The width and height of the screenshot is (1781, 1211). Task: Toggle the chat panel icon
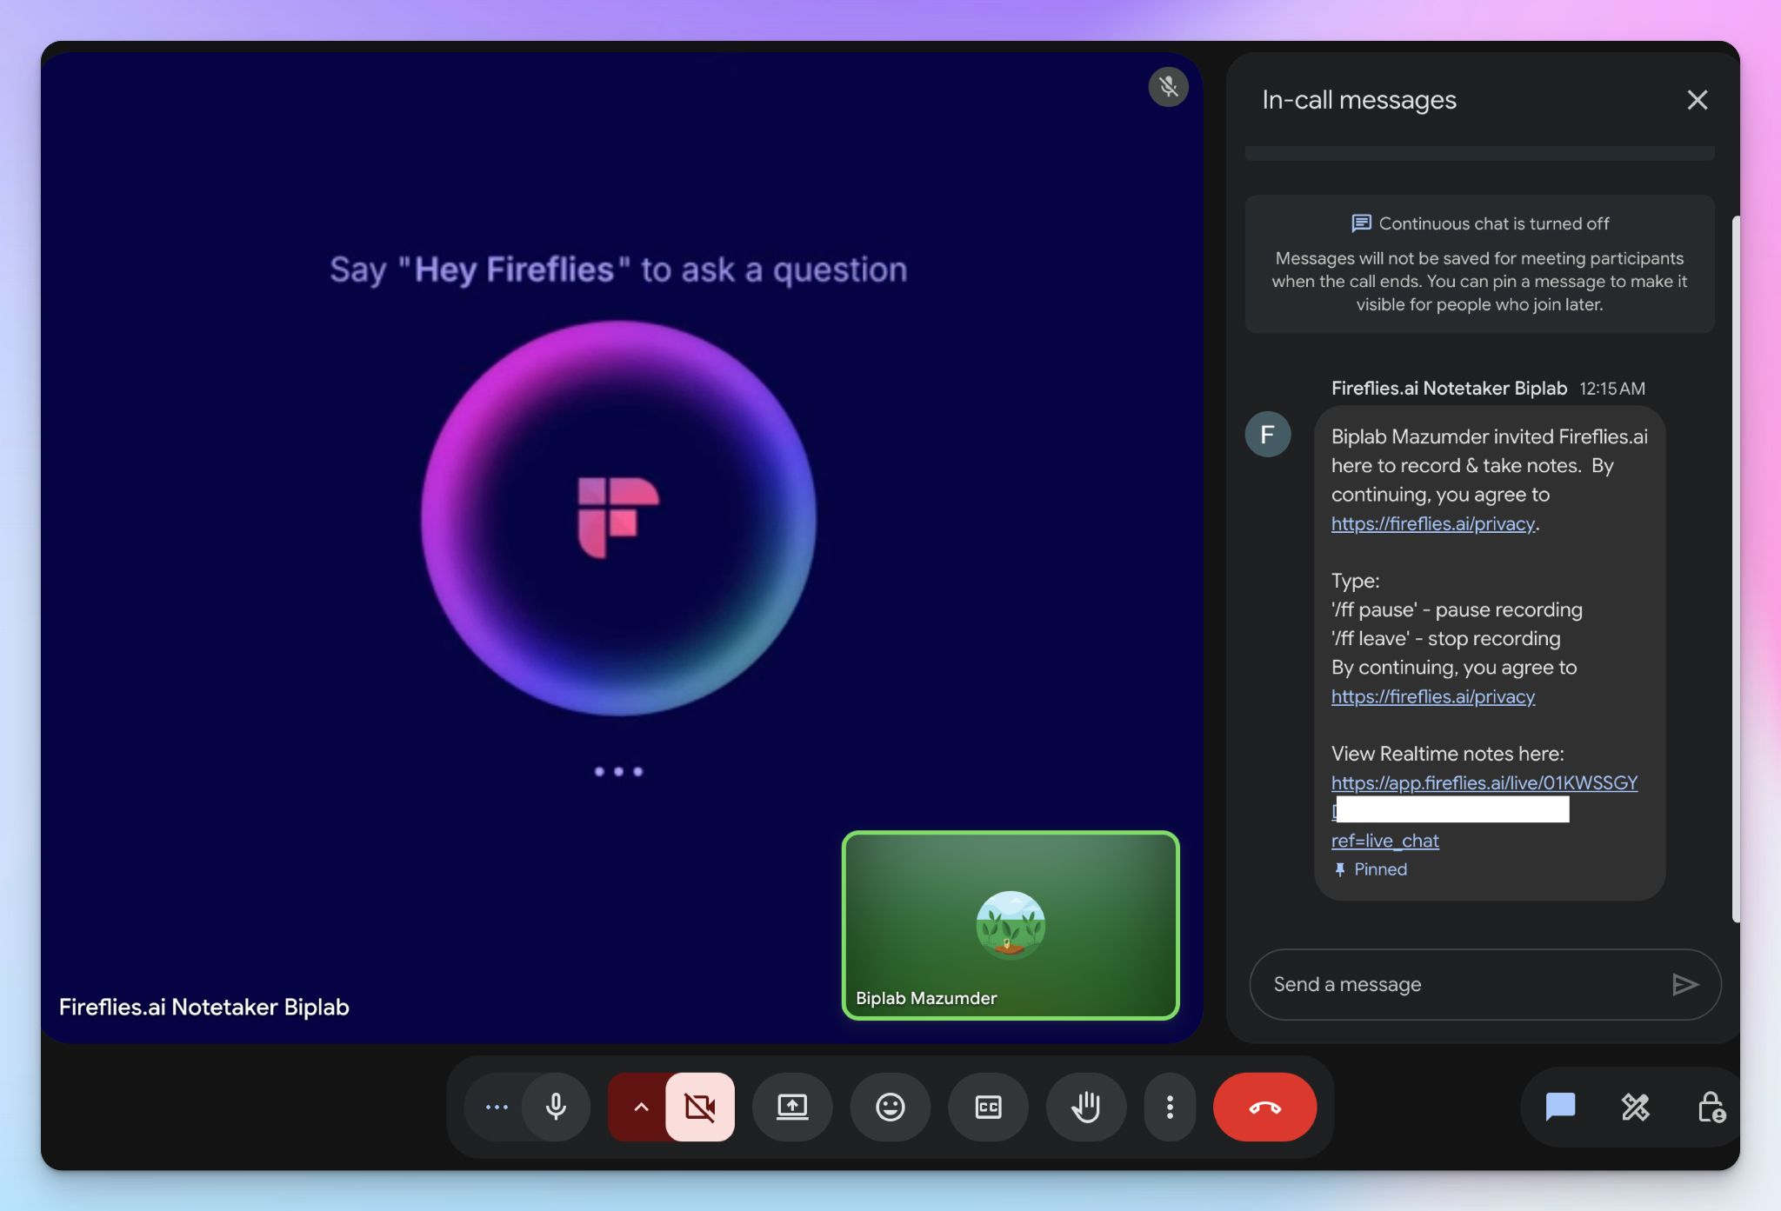click(1560, 1107)
